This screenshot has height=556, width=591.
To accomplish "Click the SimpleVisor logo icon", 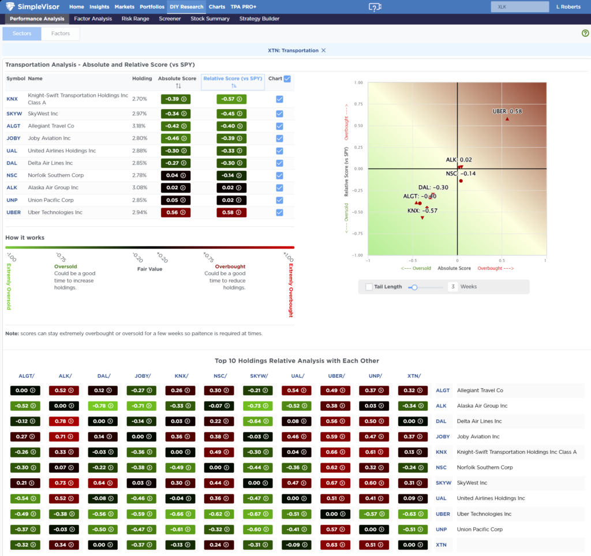I will click(10, 6).
